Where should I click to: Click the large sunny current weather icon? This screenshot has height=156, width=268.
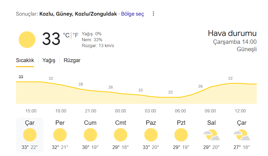(x=27, y=39)
